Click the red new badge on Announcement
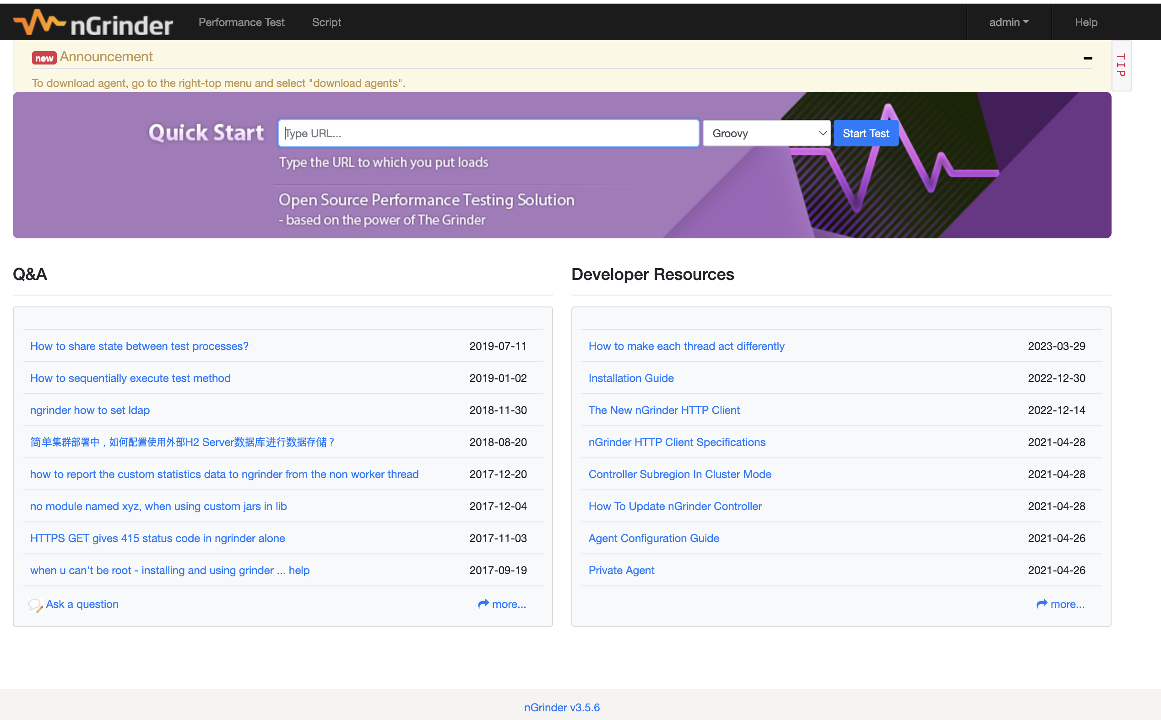Viewport: 1161px width, 720px height. point(44,58)
